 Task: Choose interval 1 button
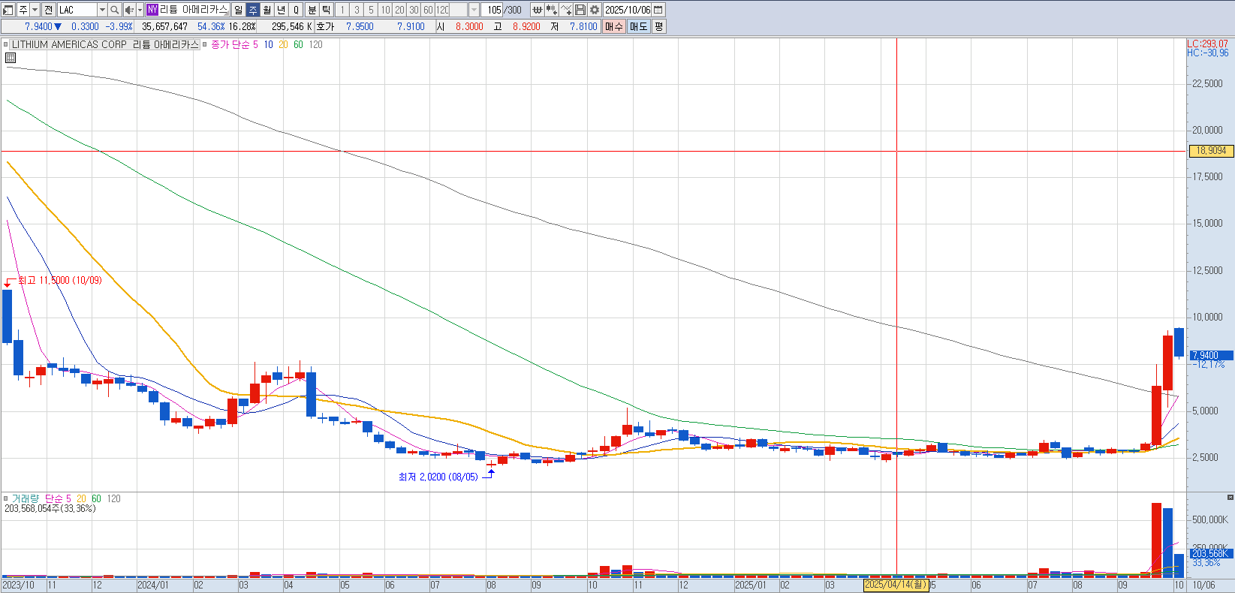click(342, 10)
